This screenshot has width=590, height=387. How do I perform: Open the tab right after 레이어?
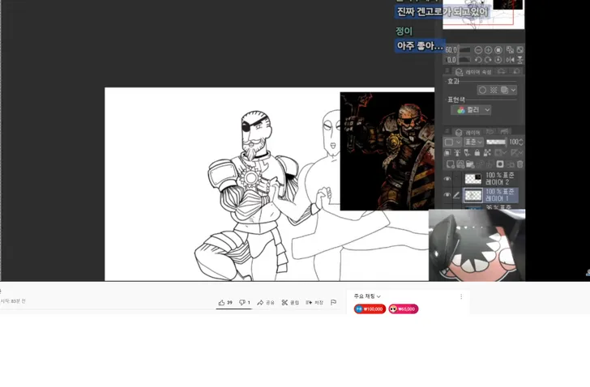click(490, 132)
